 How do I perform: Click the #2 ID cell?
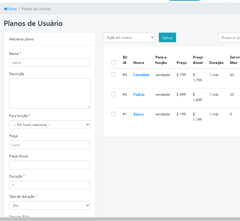pos(125,94)
